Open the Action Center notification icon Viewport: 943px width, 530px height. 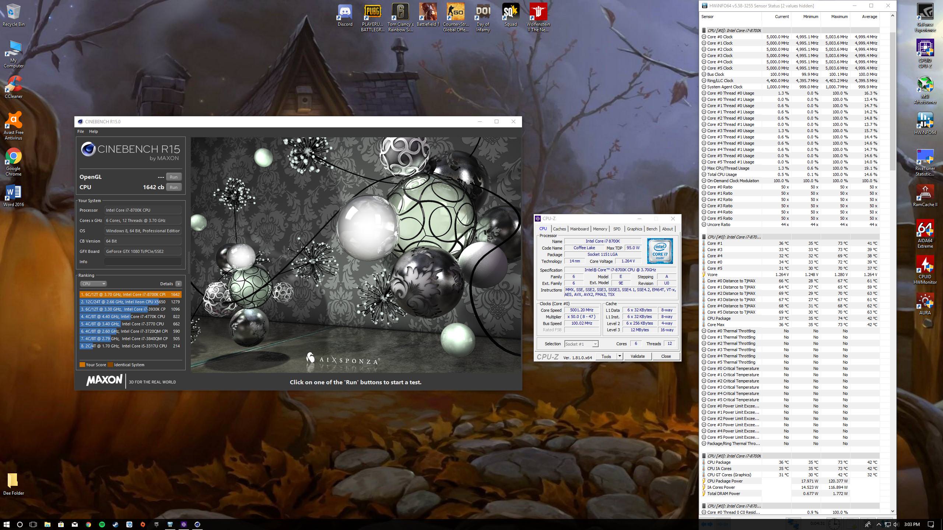tap(931, 524)
